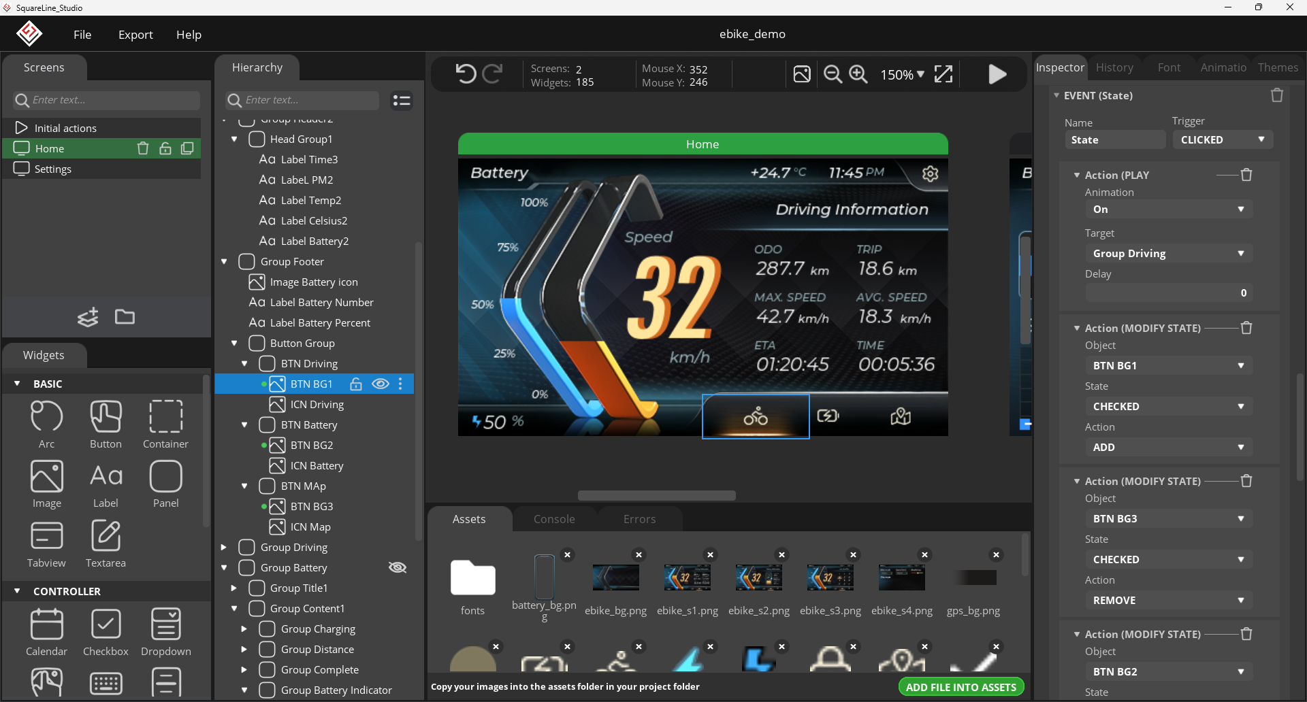
Task: Select the Image widget
Action: [x=46, y=484]
